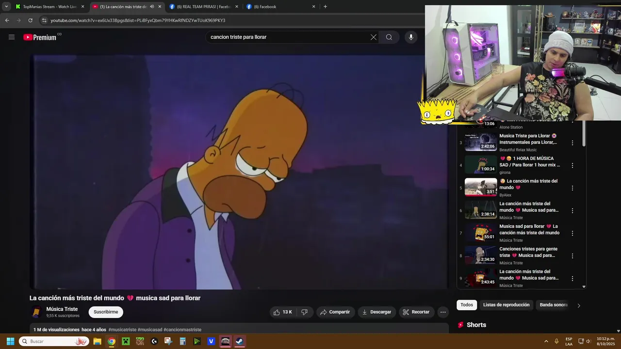Open tab search dropdown arrow
Image resolution: width=621 pixels, height=349 pixels.
click(6, 7)
